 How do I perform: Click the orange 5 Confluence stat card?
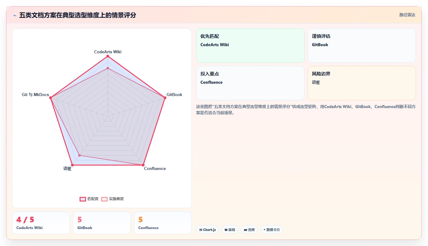163,223
